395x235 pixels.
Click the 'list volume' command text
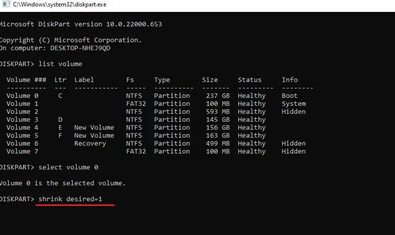[x=60, y=64]
